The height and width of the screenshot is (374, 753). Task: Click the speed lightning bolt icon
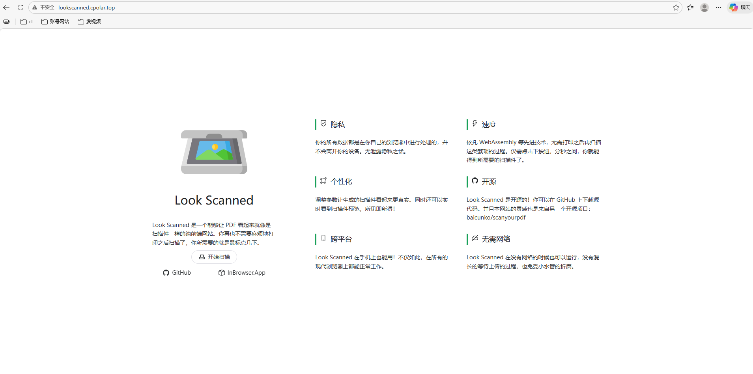475,124
